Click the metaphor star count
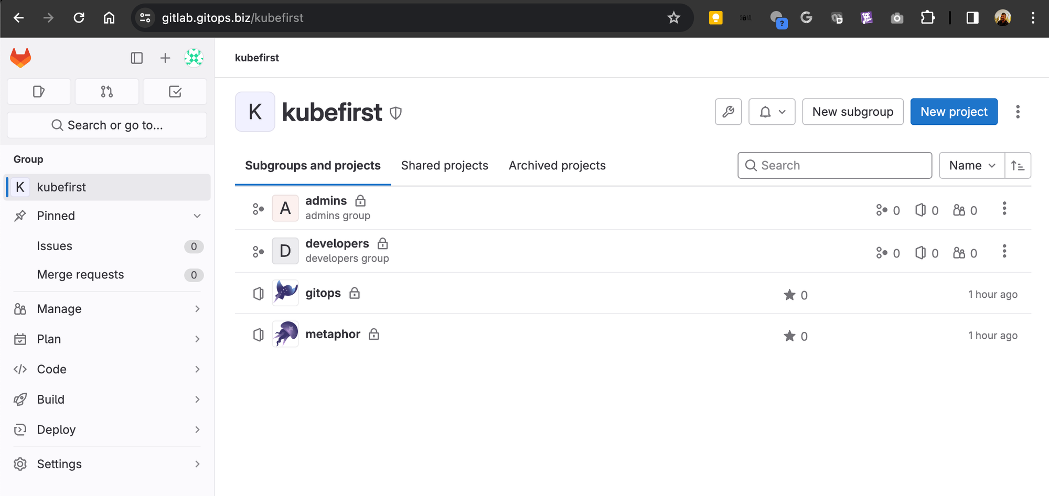This screenshot has width=1049, height=496. [x=796, y=336]
